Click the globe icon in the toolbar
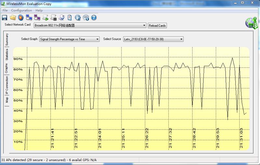This screenshot has height=165, width=260. coord(78,18)
